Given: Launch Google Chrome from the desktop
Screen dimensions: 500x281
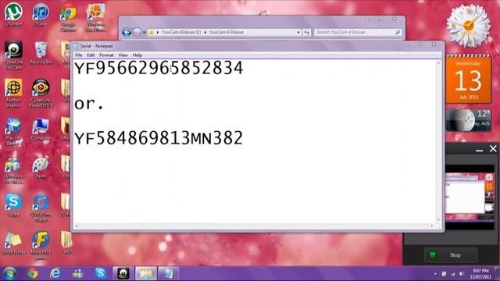Looking at the screenshot, I should click(68, 17).
